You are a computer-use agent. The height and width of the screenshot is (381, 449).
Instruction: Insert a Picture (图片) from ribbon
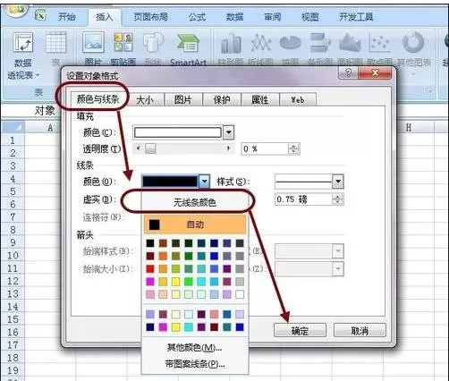point(93,42)
